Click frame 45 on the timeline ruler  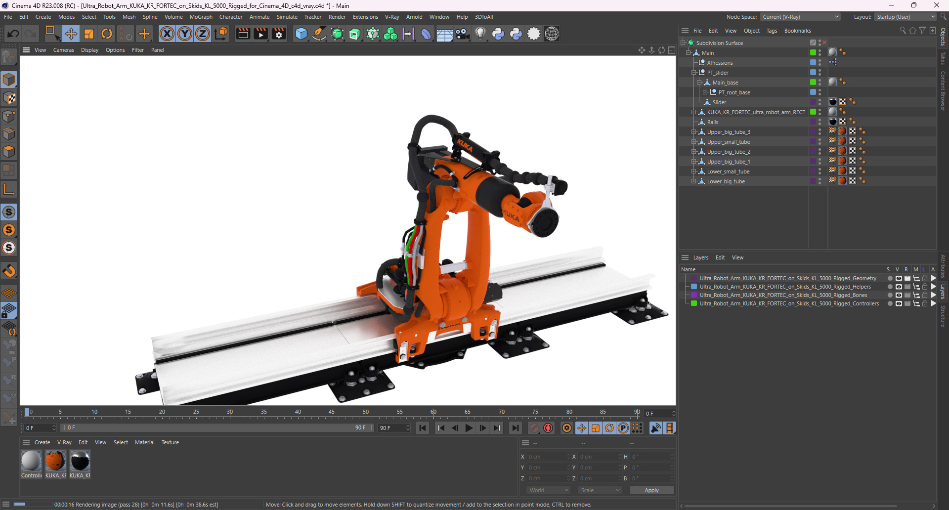(332, 412)
